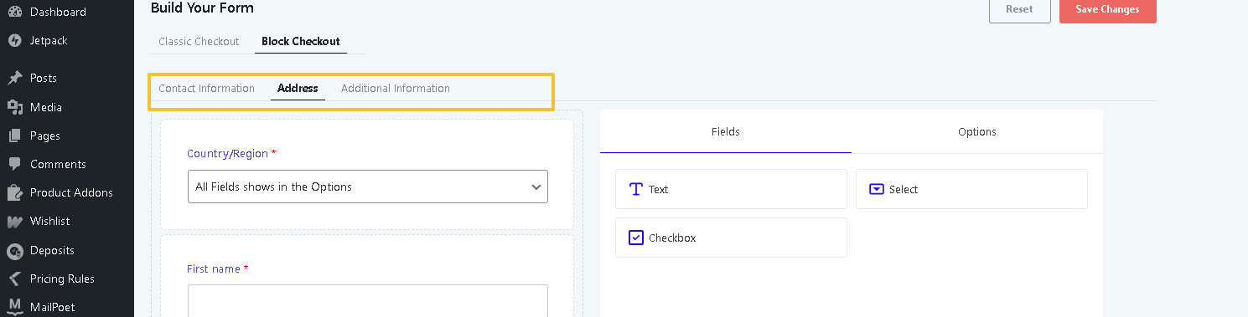Screen dimensions: 1248x317
Task: Click the Save Changes button
Action: pos(1108,9)
